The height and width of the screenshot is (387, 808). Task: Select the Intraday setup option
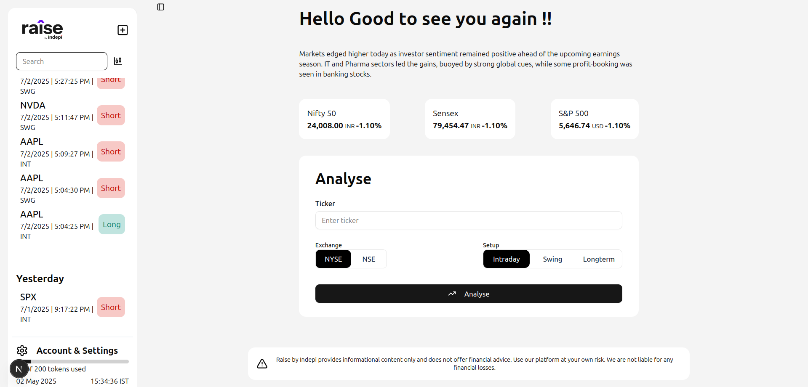[506, 259]
